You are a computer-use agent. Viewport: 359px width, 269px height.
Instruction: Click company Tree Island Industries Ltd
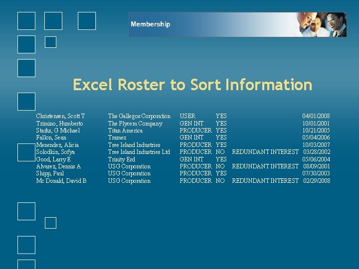tap(139, 152)
